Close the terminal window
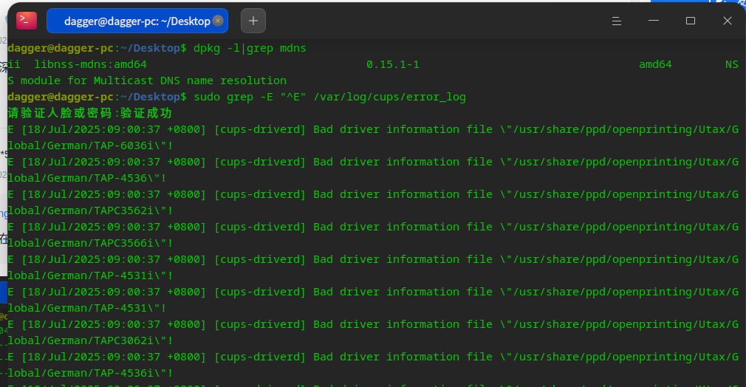Image resolution: width=746 pixels, height=387 pixels. (728, 21)
